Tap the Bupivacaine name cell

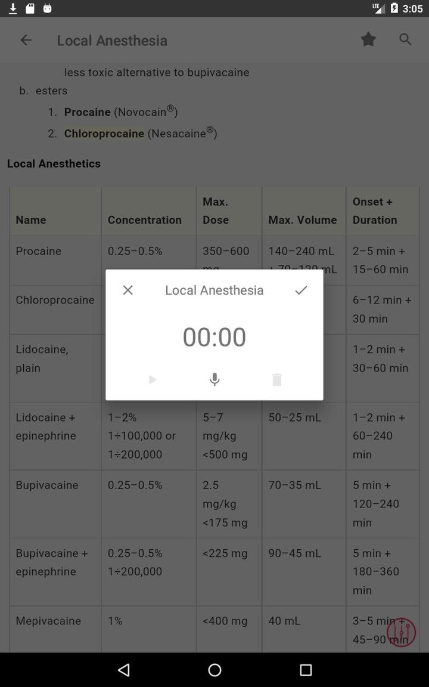[55, 504]
